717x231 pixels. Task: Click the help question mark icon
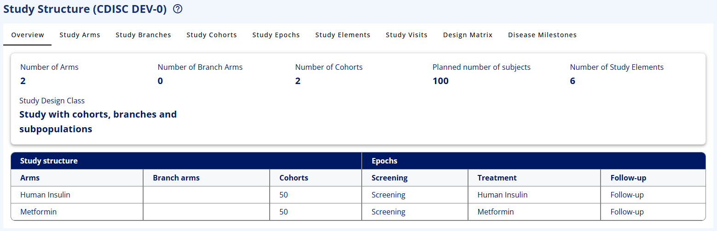pyautogui.click(x=178, y=9)
